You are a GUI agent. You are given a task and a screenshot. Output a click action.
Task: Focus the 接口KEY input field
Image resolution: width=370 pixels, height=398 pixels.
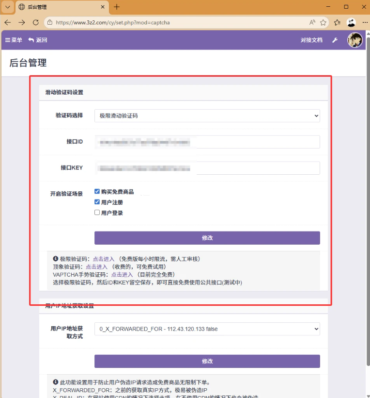point(207,168)
